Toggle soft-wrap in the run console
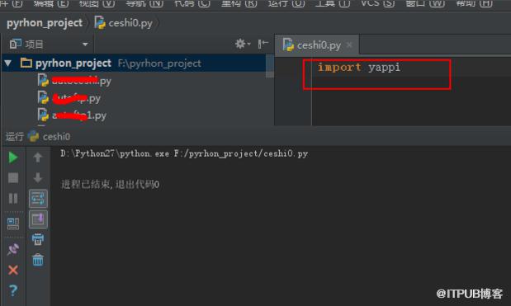This screenshot has width=511, height=306. 38,199
